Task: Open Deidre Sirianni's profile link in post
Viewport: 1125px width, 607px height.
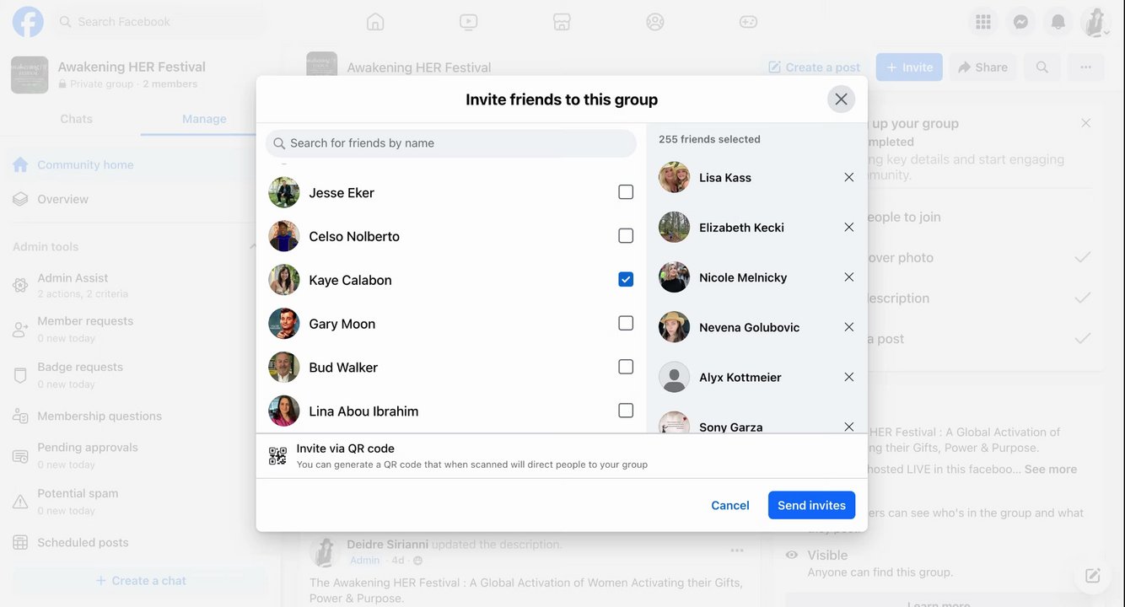Action: coord(389,545)
